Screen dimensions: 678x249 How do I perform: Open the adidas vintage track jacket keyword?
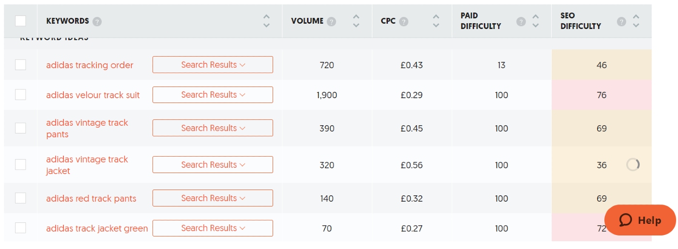point(87,165)
